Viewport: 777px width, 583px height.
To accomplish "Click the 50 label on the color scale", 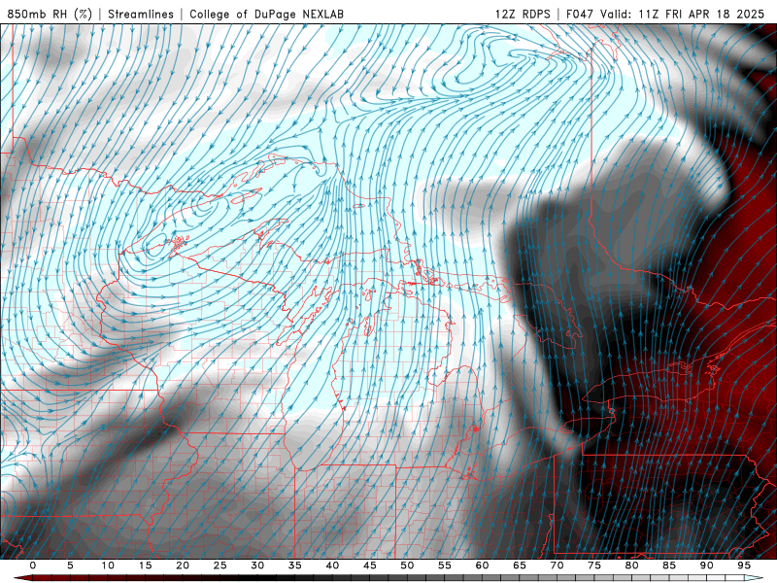I will [407, 566].
